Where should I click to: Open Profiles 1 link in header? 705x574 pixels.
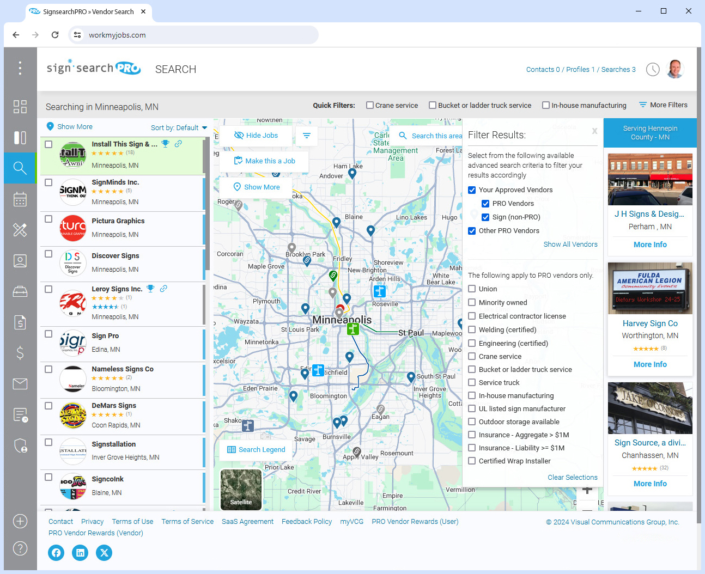(580, 70)
